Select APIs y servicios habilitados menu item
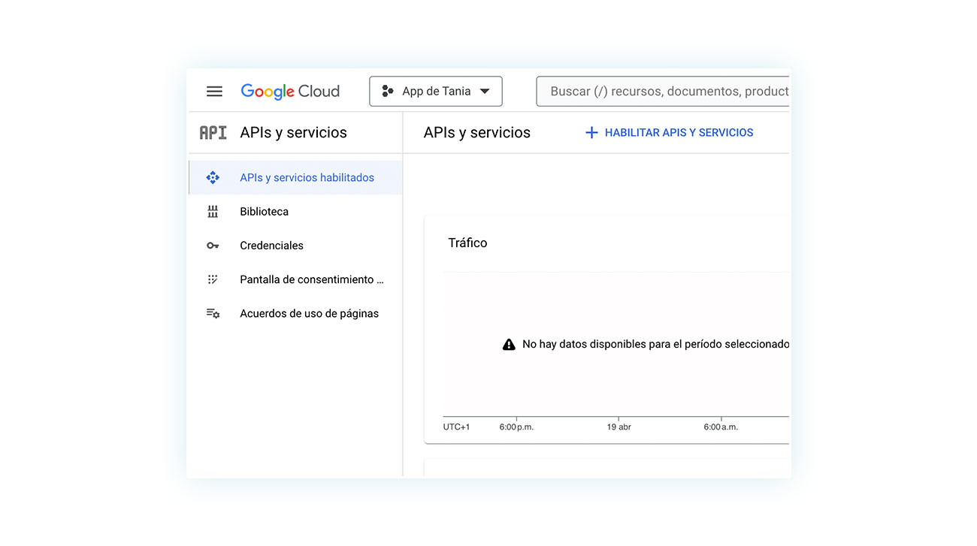The height and width of the screenshot is (546, 977). (x=295, y=178)
